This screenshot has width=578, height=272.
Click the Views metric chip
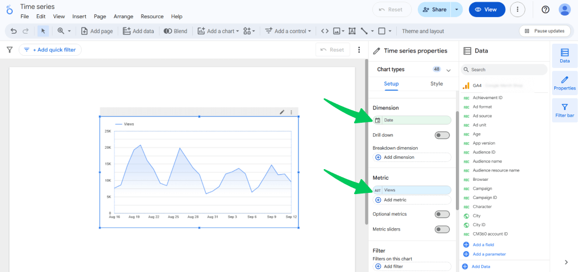tap(412, 190)
